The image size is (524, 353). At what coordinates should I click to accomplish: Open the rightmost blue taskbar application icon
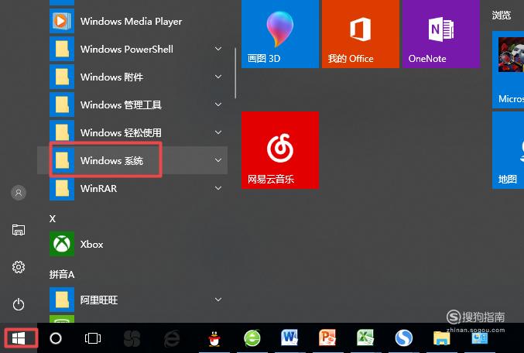tap(480, 338)
